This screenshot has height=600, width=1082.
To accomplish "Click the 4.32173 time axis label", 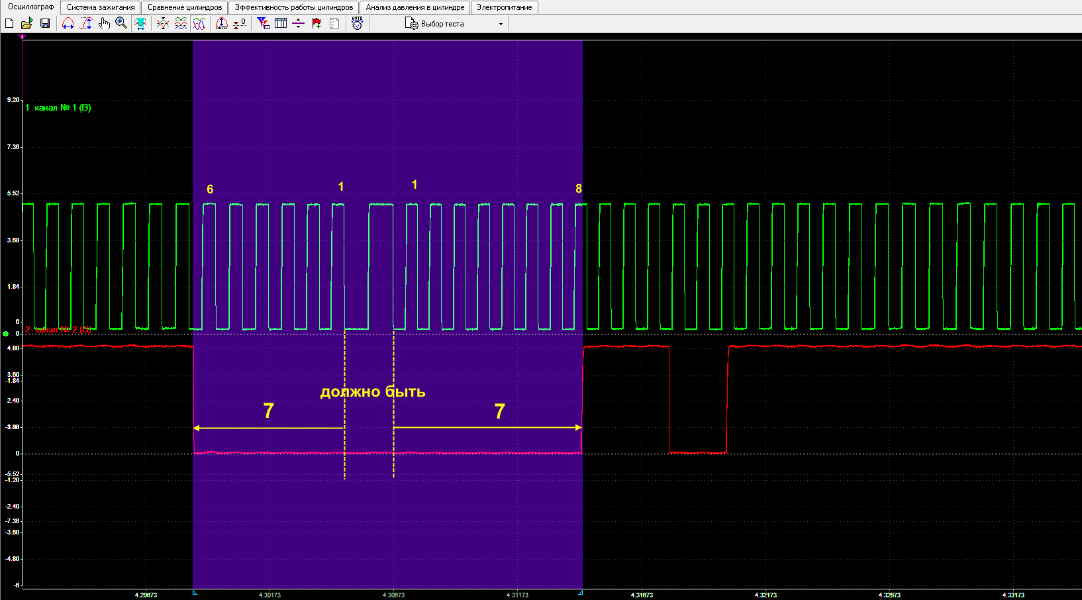I will coord(765,595).
